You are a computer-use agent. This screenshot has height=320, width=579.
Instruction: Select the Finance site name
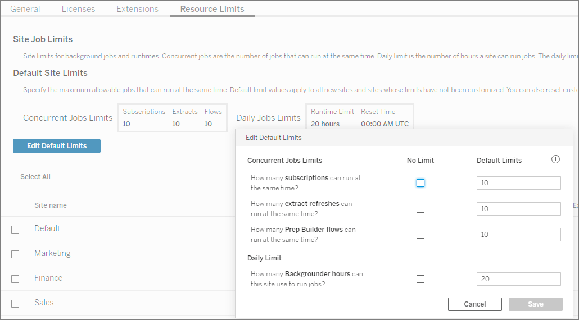(48, 277)
